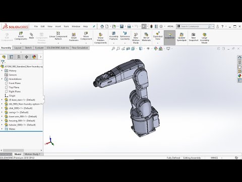The image size is (242, 182).
Task: Toggle Hide/Show Items eye icon
Action: 148,49
